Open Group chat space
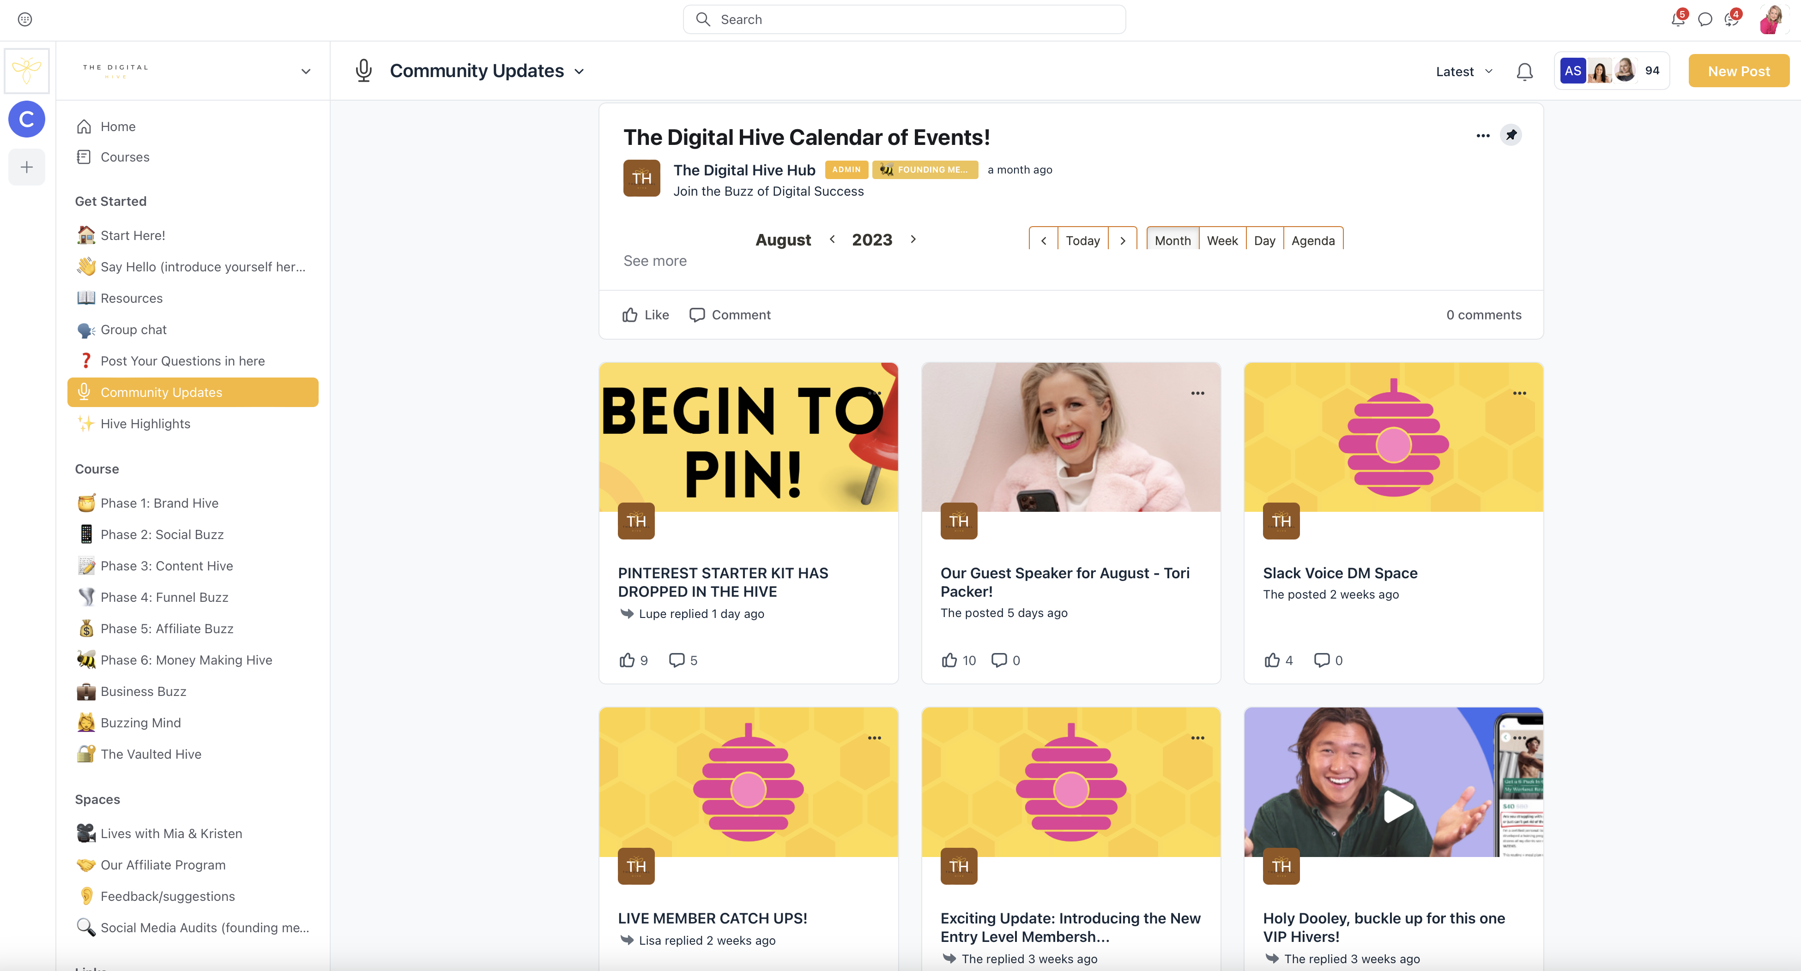Image resolution: width=1801 pixels, height=971 pixels. 192,330
